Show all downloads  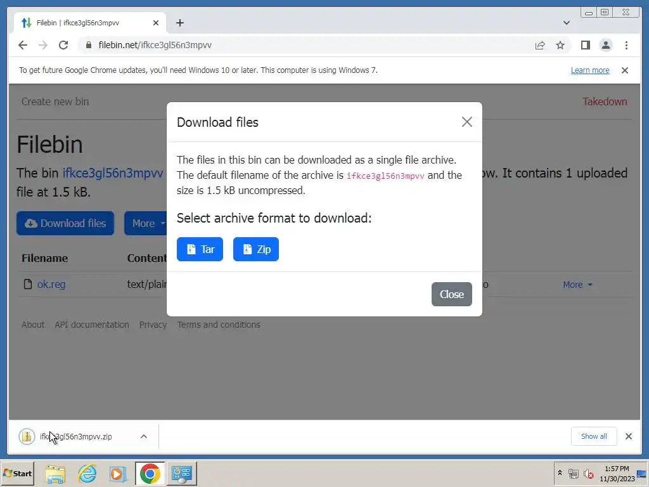pos(593,436)
